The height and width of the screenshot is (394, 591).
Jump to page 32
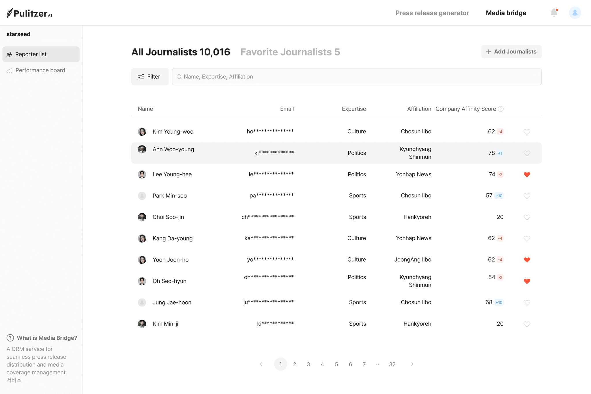(392, 364)
